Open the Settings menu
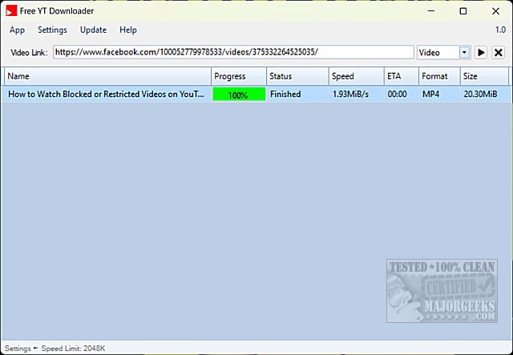 pos(52,30)
